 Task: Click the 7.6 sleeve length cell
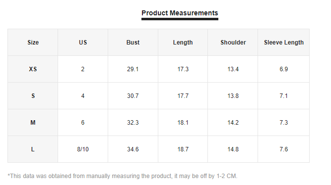point(284,149)
